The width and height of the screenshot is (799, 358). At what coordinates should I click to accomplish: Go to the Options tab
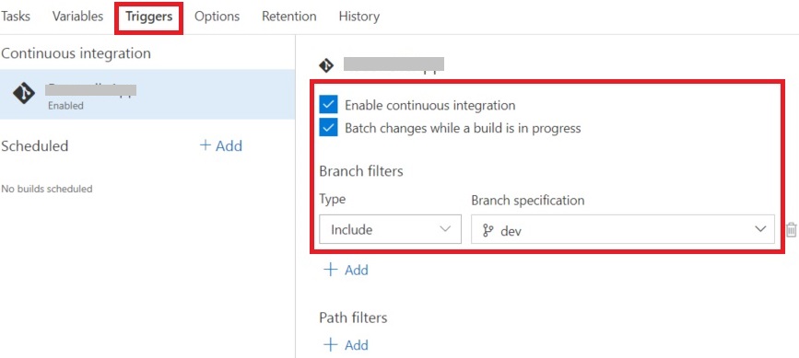pyautogui.click(x=217, y=17)
